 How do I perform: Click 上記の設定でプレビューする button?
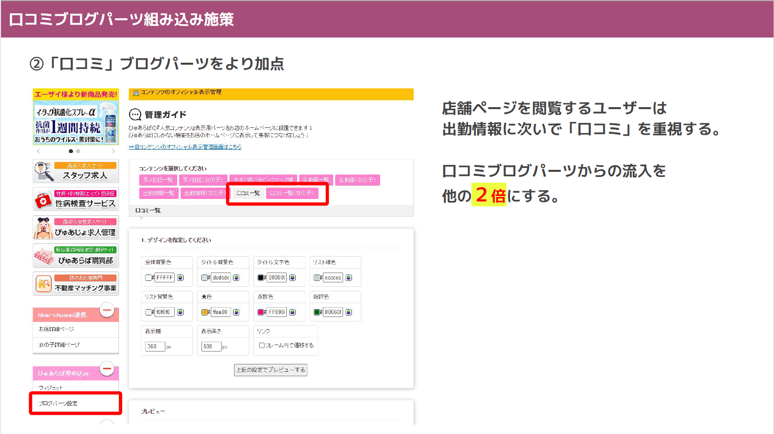[x=271, y=370]
